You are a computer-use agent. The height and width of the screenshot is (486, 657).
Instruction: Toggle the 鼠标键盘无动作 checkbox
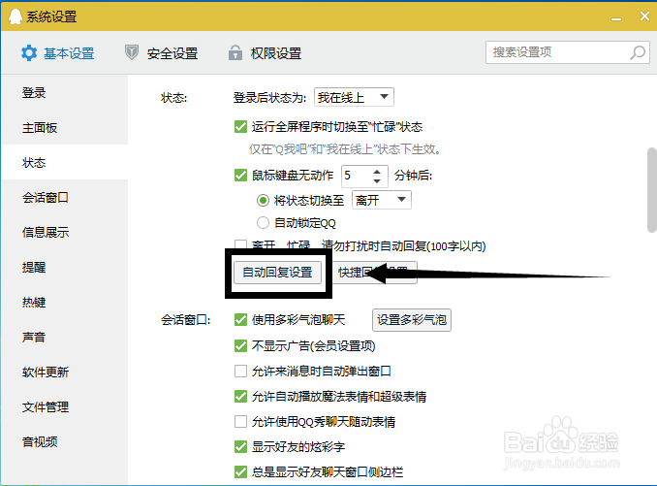tap(240, 175)
